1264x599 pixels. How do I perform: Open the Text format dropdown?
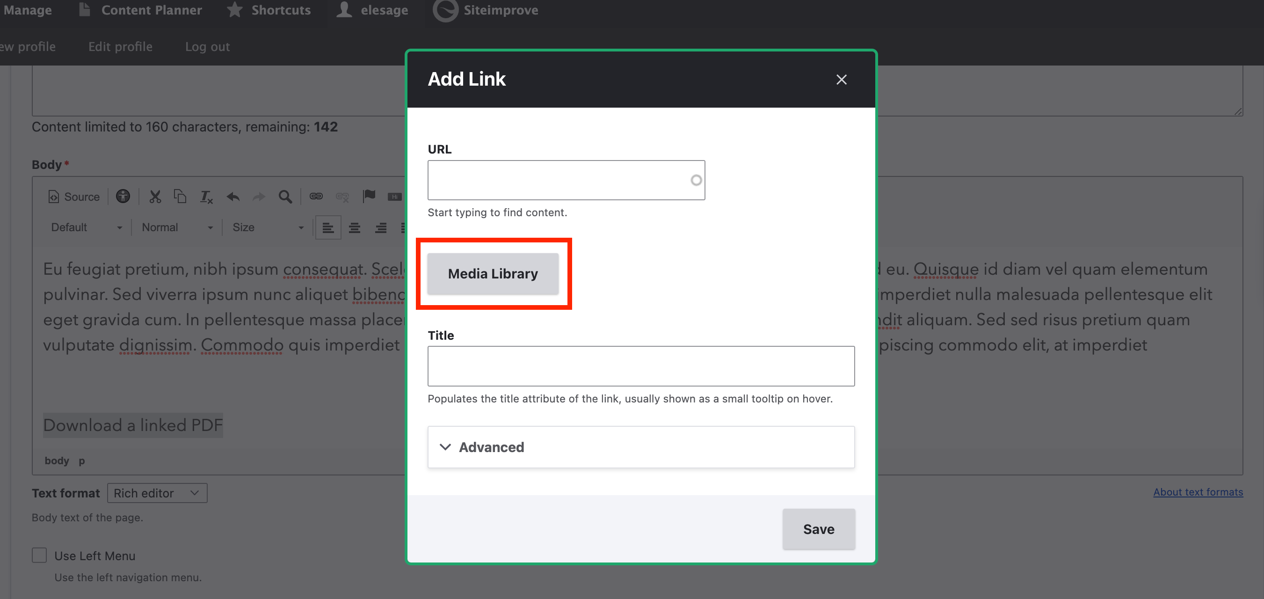point(157,493)
